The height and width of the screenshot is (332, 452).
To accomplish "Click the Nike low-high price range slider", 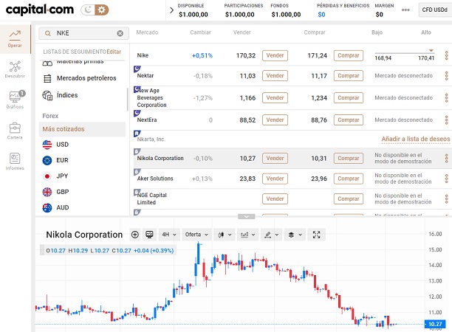I will [405, 52].
